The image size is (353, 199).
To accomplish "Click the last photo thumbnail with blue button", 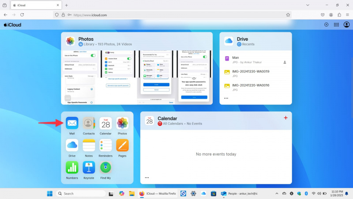I will pyautogui.click(x=194, y=78).
